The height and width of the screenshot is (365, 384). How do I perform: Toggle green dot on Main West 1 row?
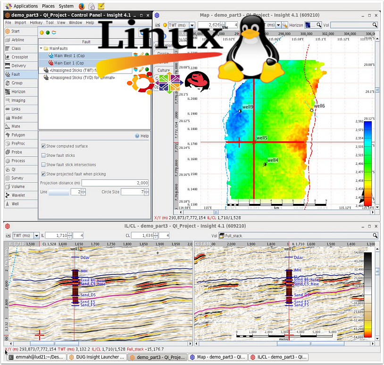click(x=147, y=55)
